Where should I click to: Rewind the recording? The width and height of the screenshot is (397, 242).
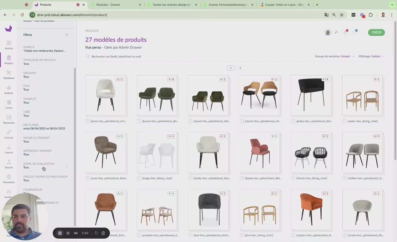(x=75, y=233)
